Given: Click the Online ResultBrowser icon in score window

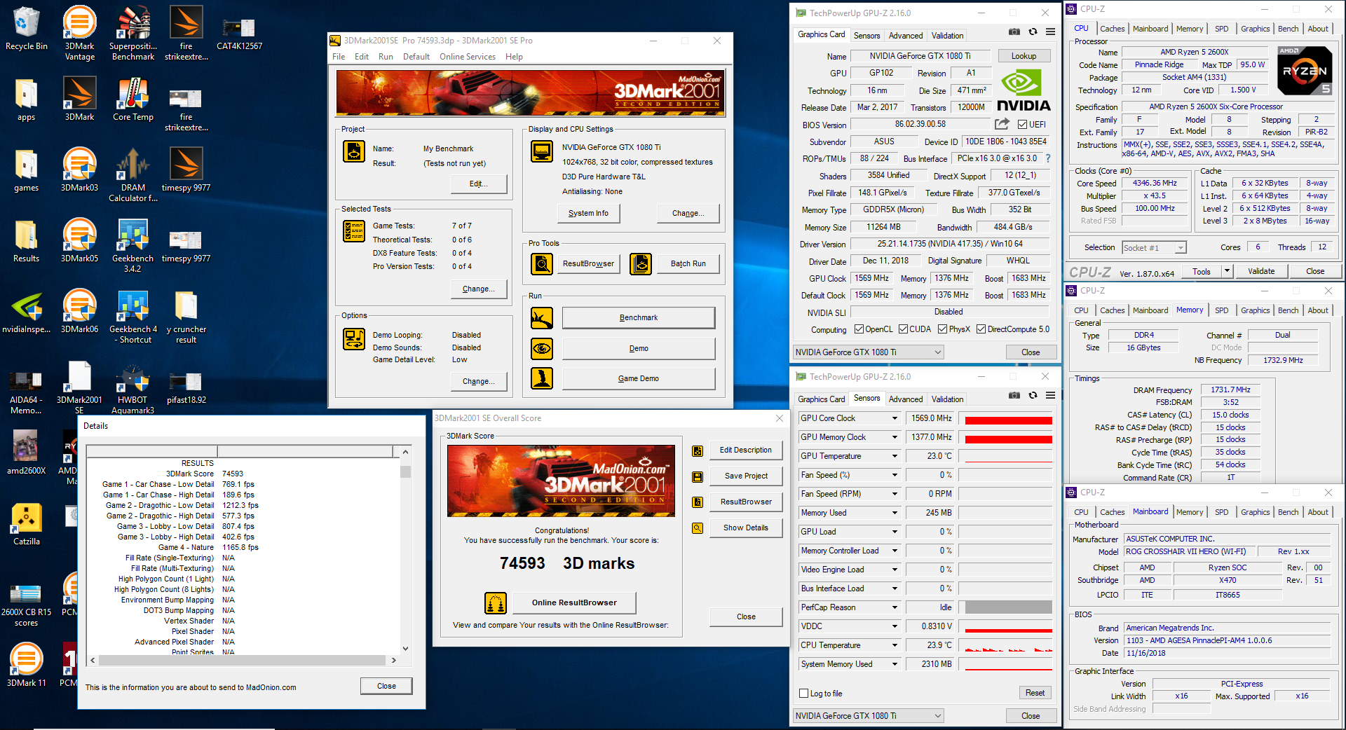Looking at the screenshot, I should 496,602.
